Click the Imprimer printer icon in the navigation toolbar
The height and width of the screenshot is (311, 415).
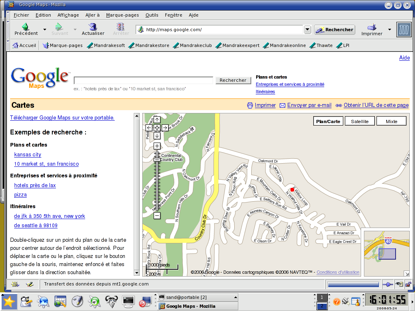point(372,27)
